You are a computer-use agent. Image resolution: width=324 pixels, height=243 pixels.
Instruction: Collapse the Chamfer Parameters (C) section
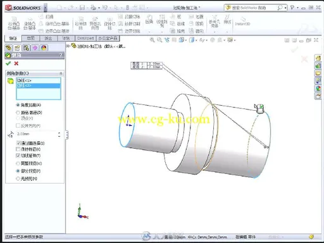tap(61, 73)
